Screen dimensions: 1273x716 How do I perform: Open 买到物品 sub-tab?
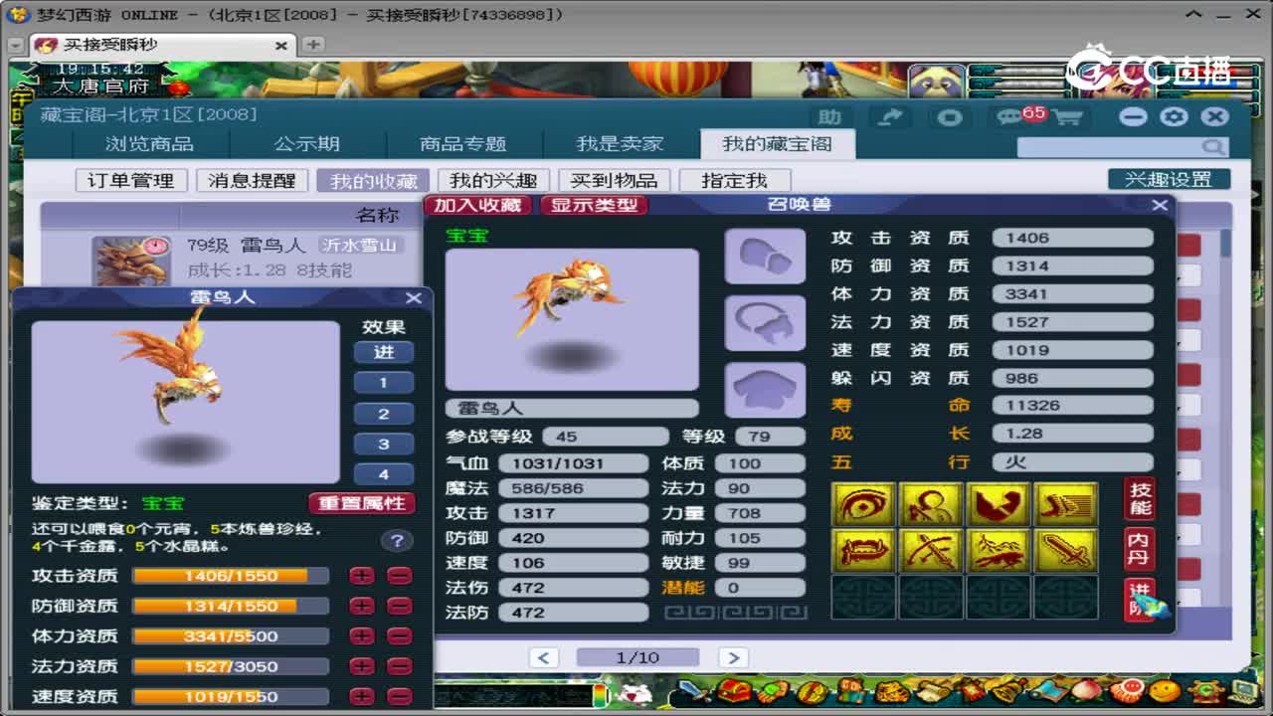click(614, 181)
